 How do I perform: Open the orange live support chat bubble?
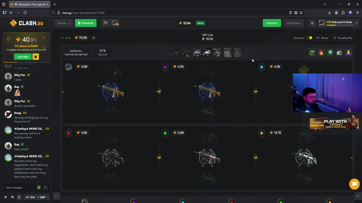(x=354, y=184)
